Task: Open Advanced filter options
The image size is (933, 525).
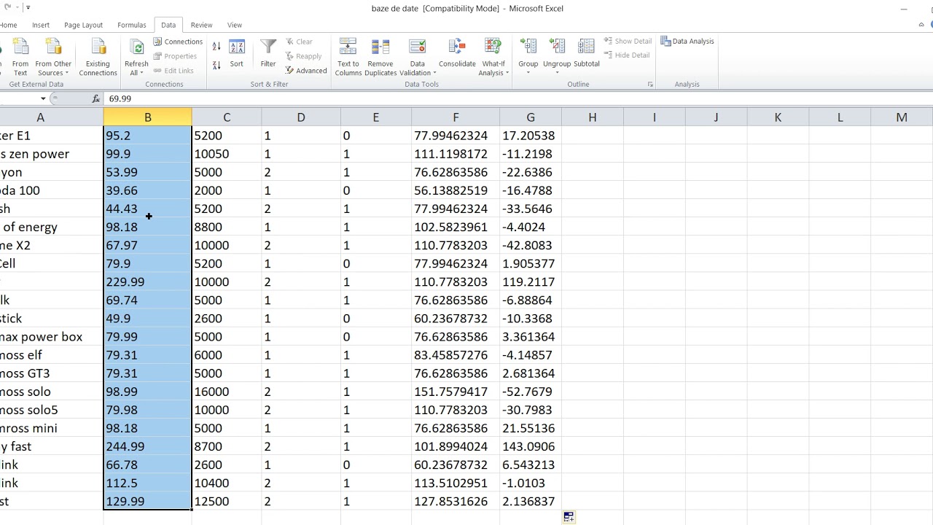Action: tap(306, 71)
